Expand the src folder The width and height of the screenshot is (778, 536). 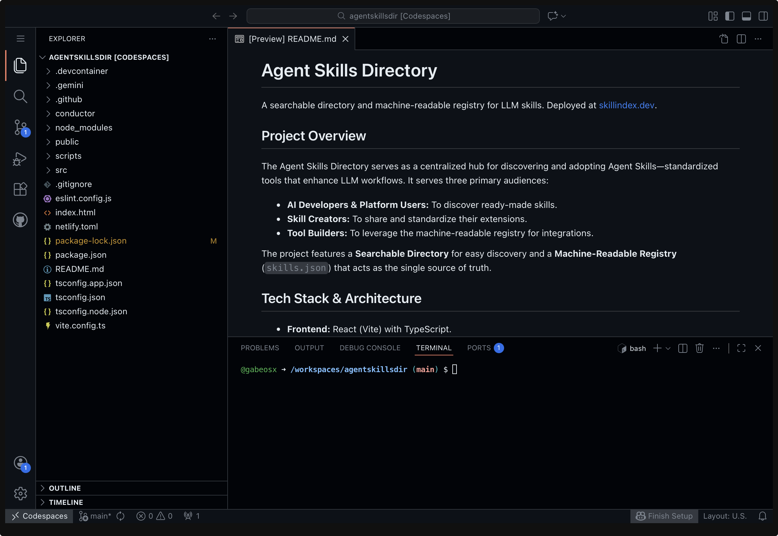(61, 170)
